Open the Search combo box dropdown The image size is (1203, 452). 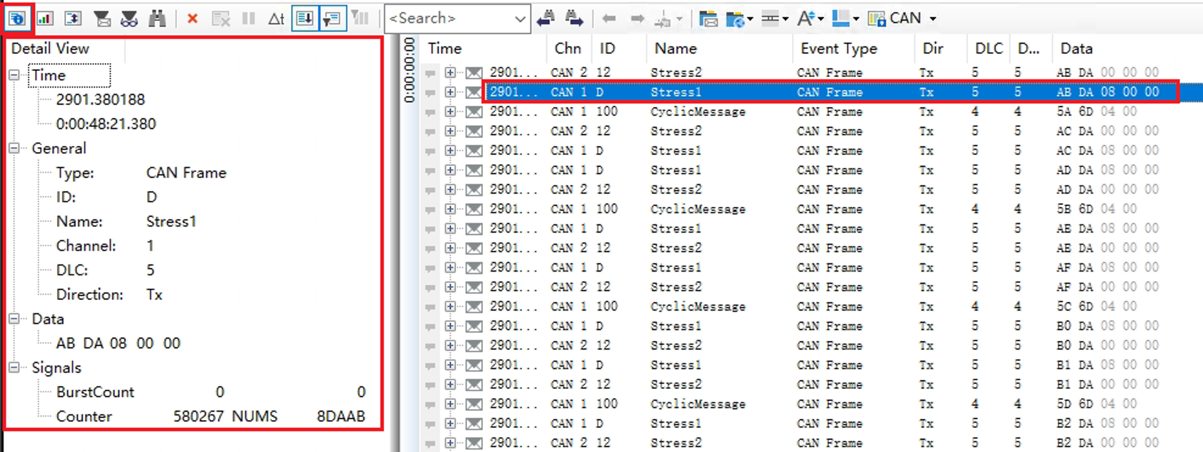click(x=520, y=19)
